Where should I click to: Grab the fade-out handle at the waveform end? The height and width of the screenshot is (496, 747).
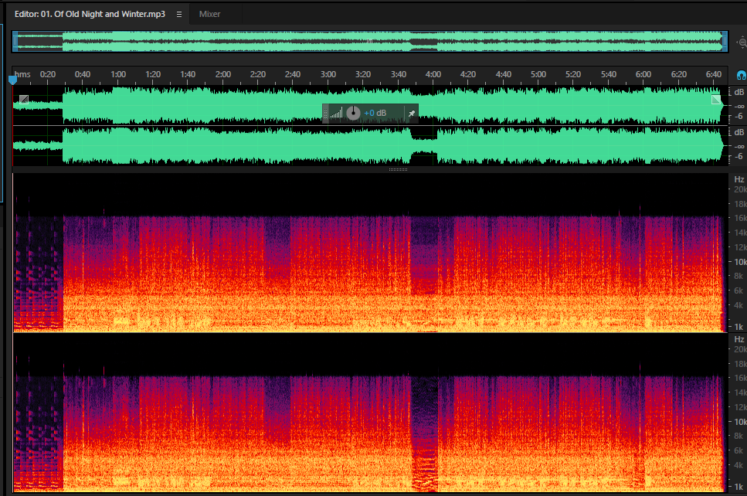point(716,99)
